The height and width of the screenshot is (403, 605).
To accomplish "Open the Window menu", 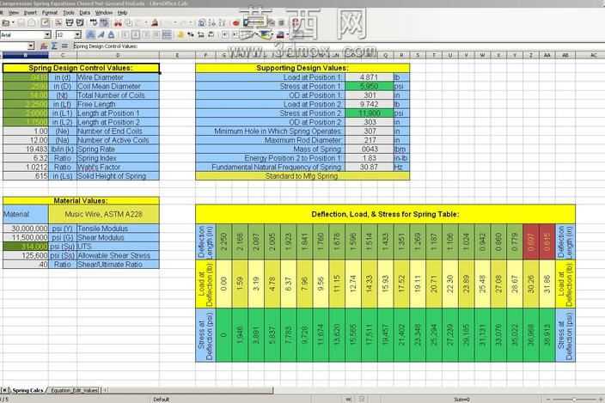I will [103, 12].
